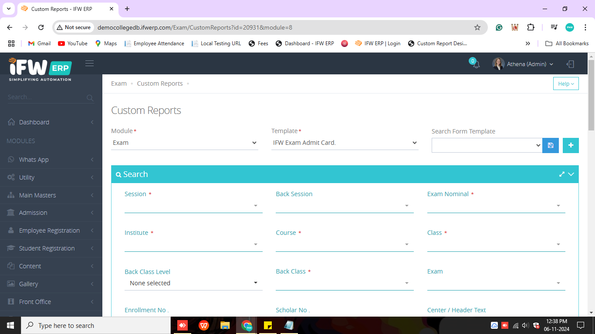This screenshot has height=334, width=595.
Task: Expand Content sidebar menu
Action: point(51,266)
